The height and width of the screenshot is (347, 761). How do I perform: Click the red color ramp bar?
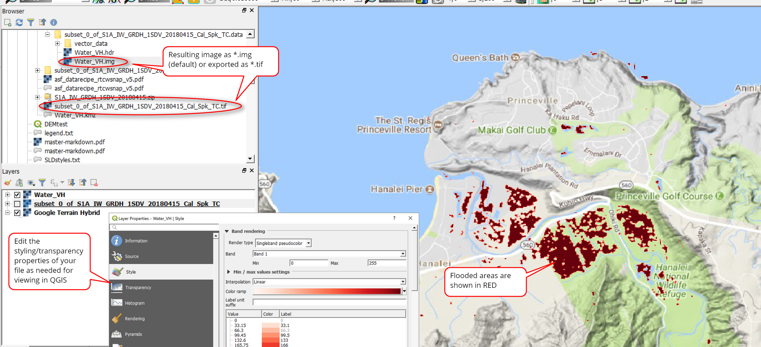point(327,291)
